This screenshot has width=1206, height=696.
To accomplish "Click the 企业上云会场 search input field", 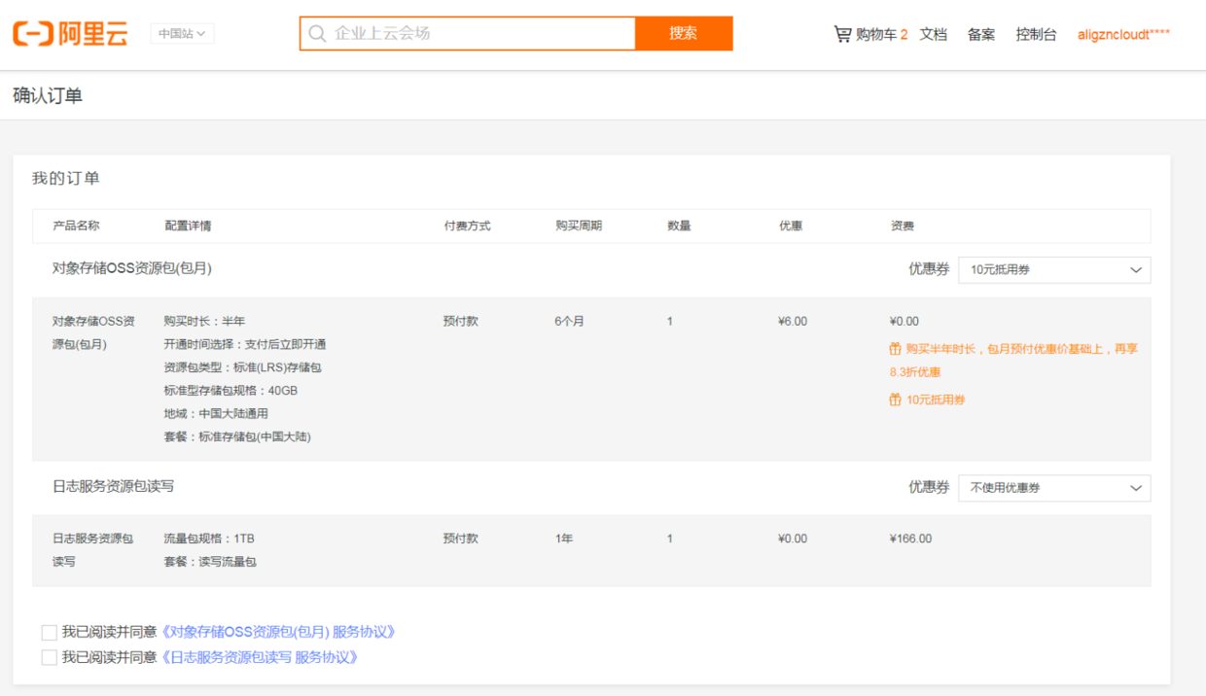I will (x=467, y=33).
